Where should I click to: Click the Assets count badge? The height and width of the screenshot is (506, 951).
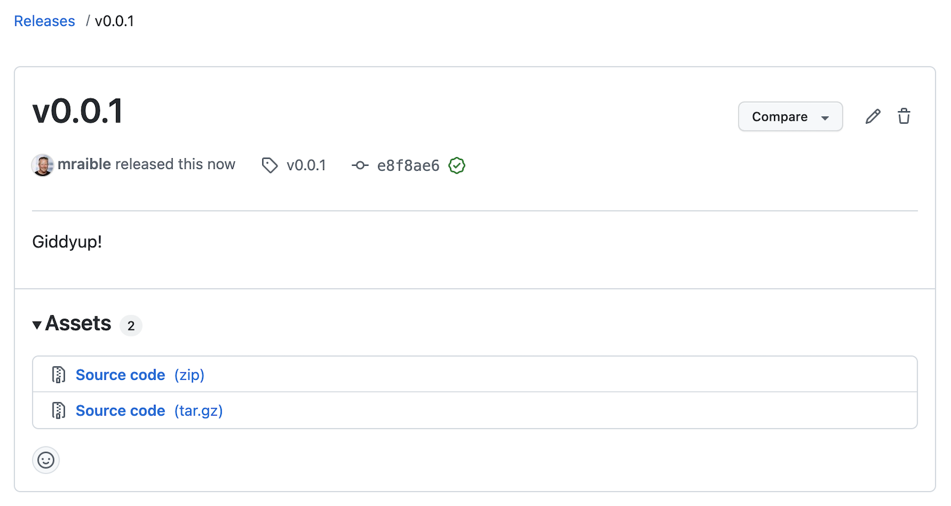tap(131, 326)
